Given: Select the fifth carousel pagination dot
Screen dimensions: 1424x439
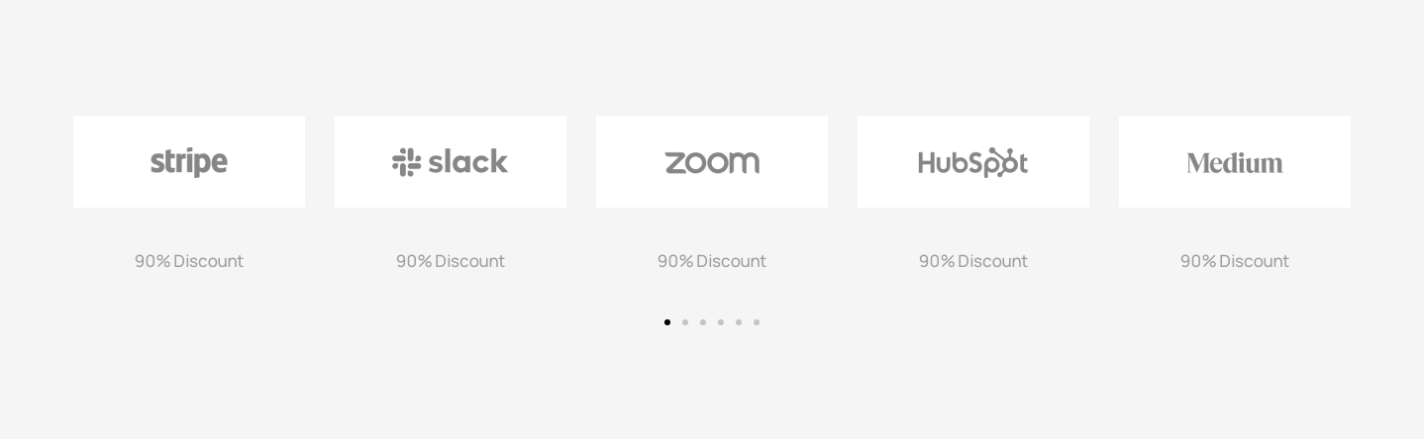Looking at the screenshot, I should [x=739, y=322].
